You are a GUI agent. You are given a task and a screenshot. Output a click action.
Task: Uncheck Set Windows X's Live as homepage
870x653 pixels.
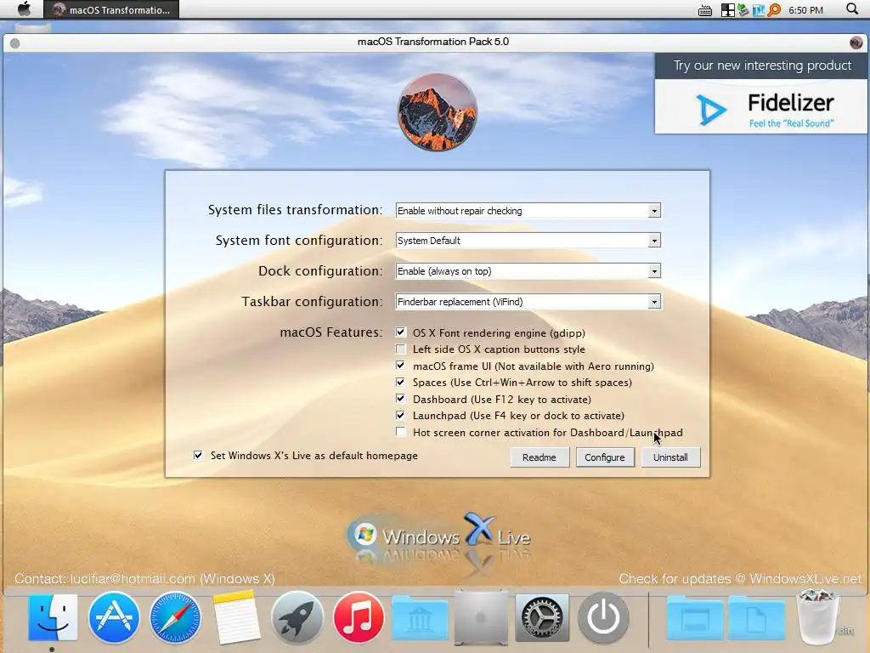[198, 456]
